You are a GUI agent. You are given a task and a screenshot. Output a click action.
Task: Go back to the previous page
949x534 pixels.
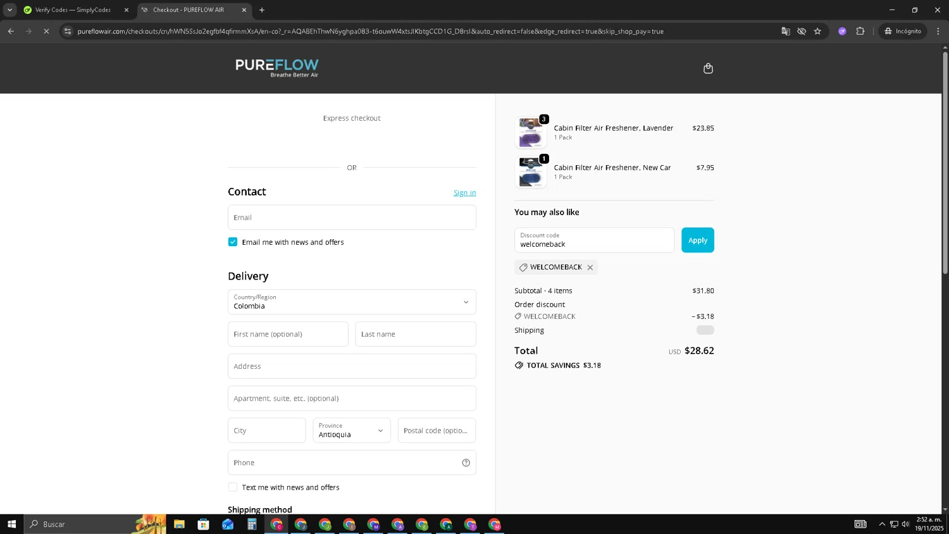coord(11,31)
